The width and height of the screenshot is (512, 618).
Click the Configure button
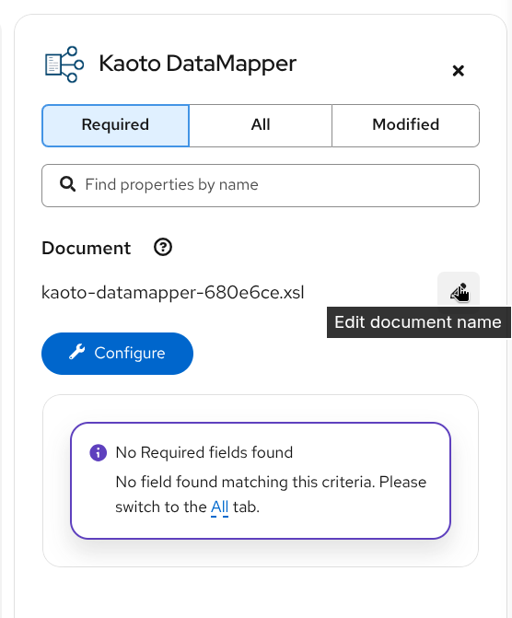tap(118, 354)
